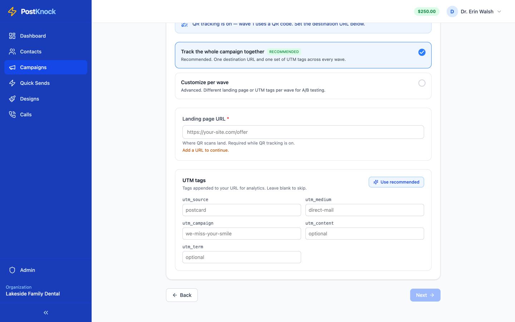Click the Lakeside Family Dental organization name
The height and width of the screenshot is (322, 515).
click(x=33, y=294)
